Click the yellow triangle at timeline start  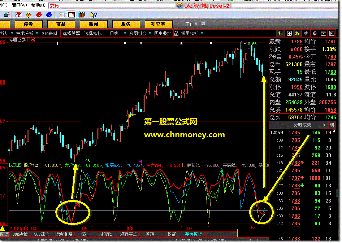(x=3, y=229)
